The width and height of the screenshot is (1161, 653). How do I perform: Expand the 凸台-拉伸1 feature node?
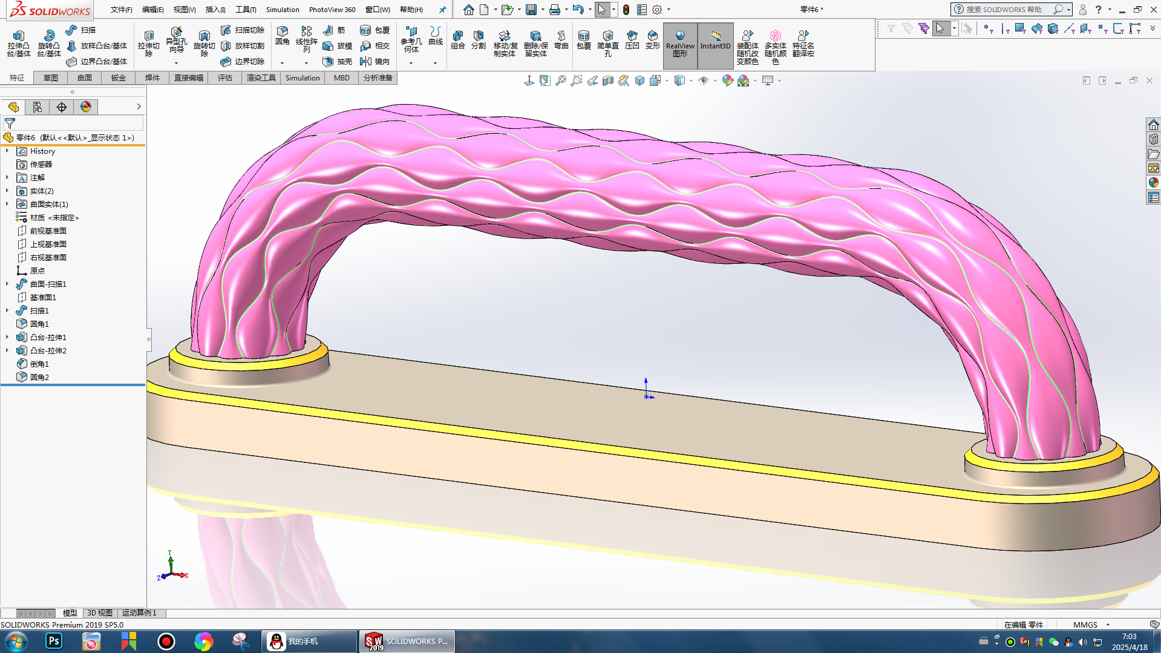pos(7,337)
